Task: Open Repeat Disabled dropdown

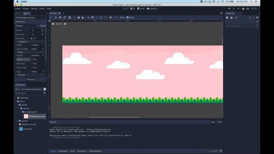Action: (x=37, y=56)
